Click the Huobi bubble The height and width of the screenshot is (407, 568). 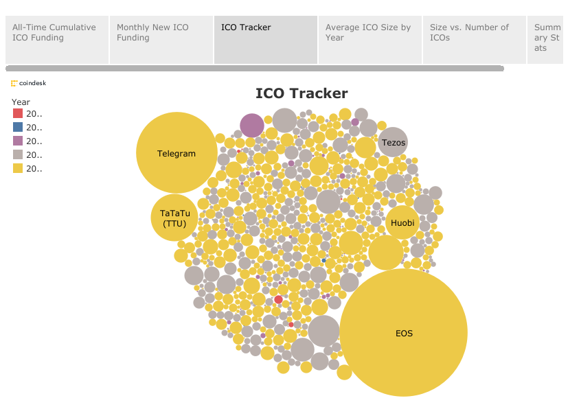[x=402, y=222]
